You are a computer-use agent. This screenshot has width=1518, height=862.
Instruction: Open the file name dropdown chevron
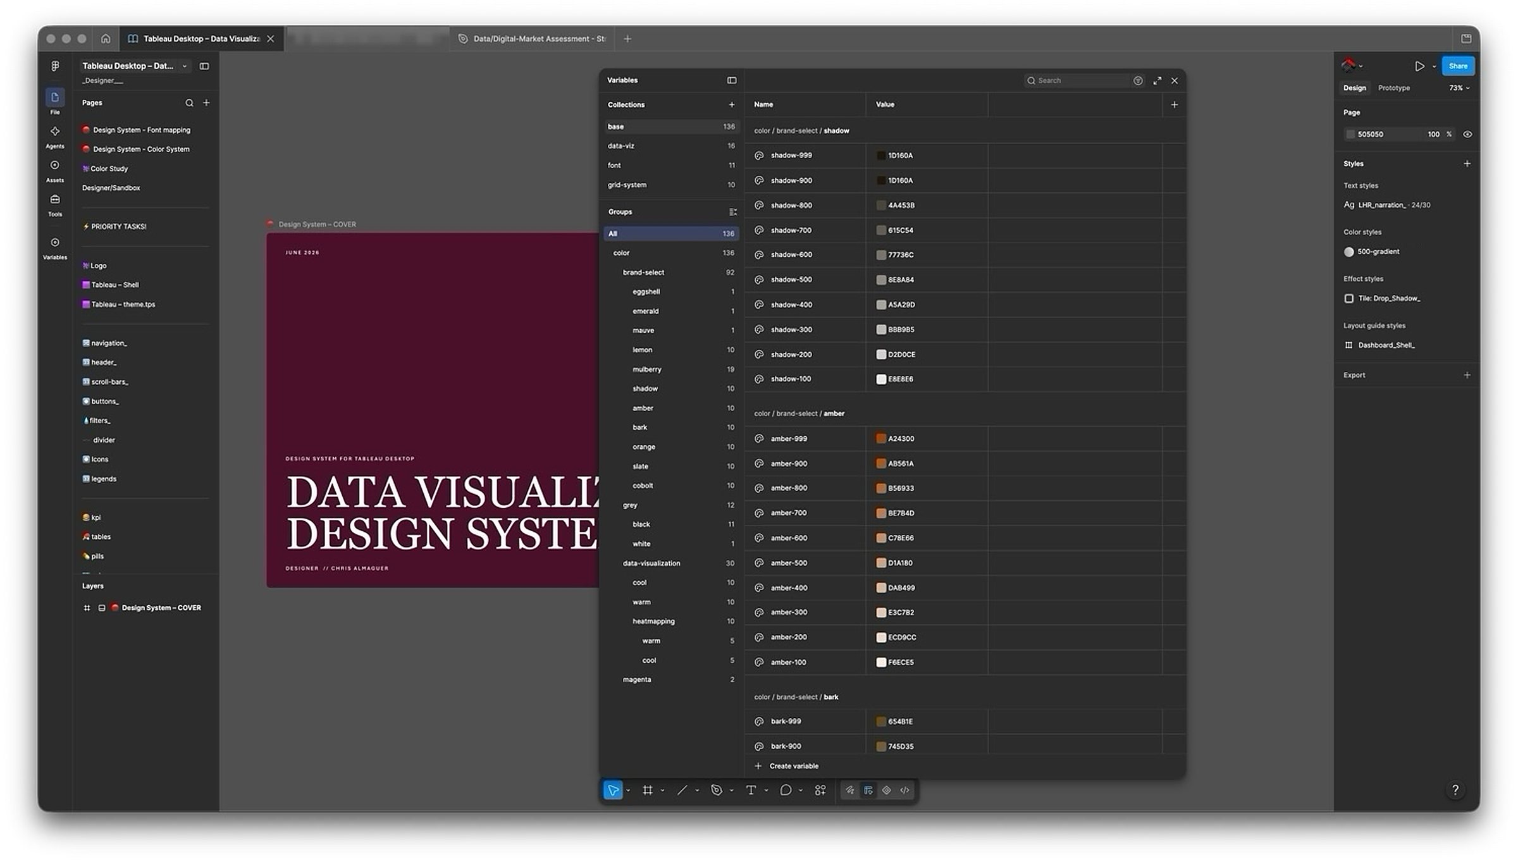184,66
